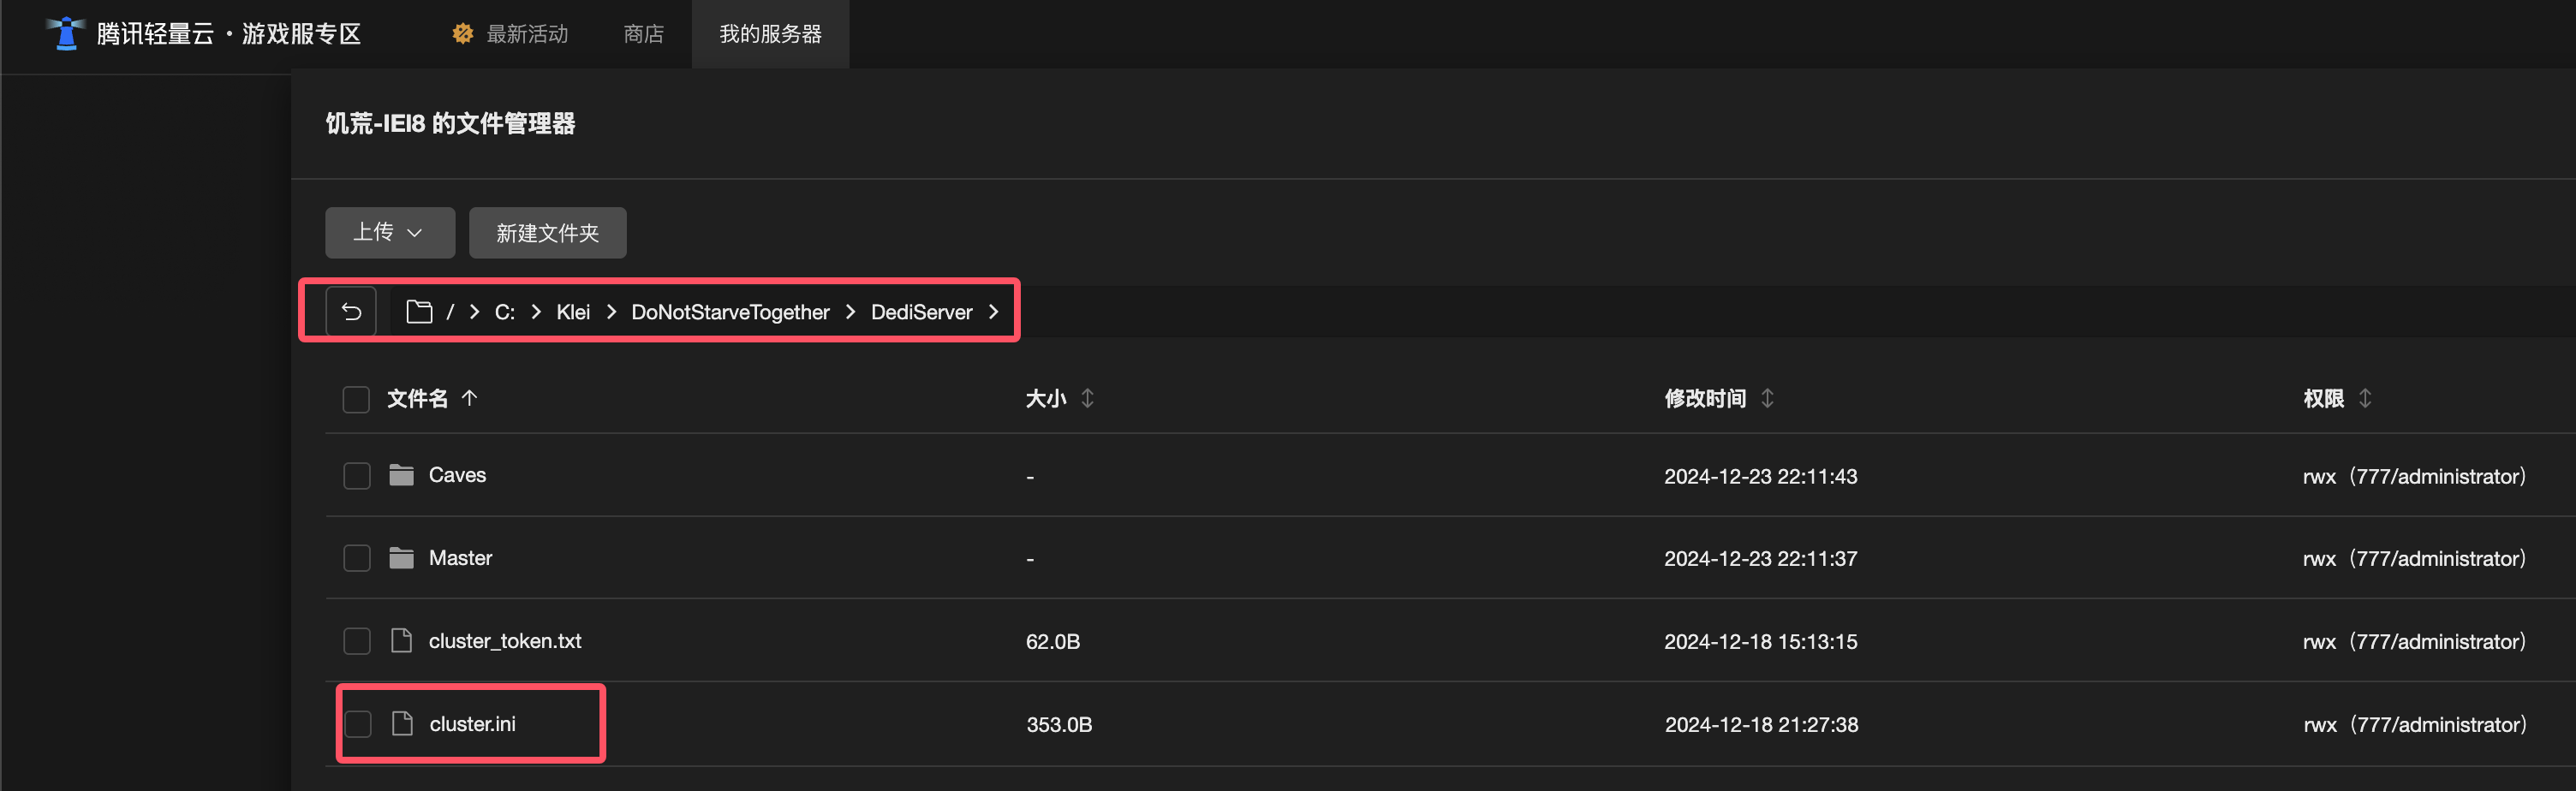The height and width of the screenshot is (791, 2576).
Task: Check the box for the Caves folder
Action: 357,476
